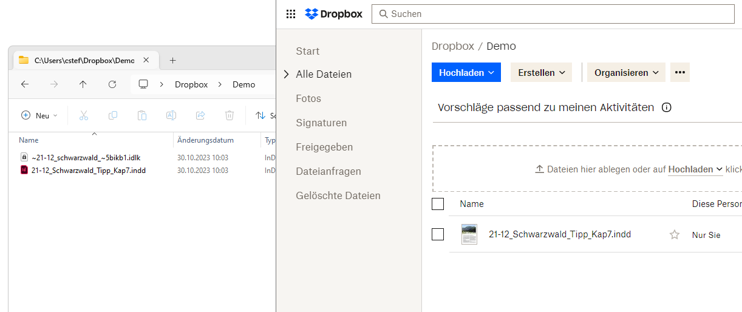Refresh the Explorer folder view
742x312 pixels.
click(112, 84)
